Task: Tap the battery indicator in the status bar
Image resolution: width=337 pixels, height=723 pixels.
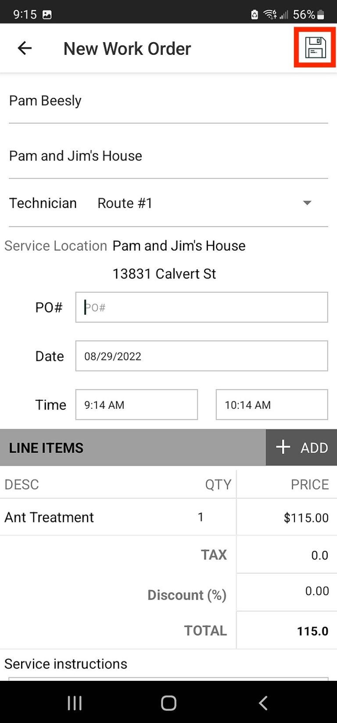Action: pyautogui.click(x=321, y=14)
